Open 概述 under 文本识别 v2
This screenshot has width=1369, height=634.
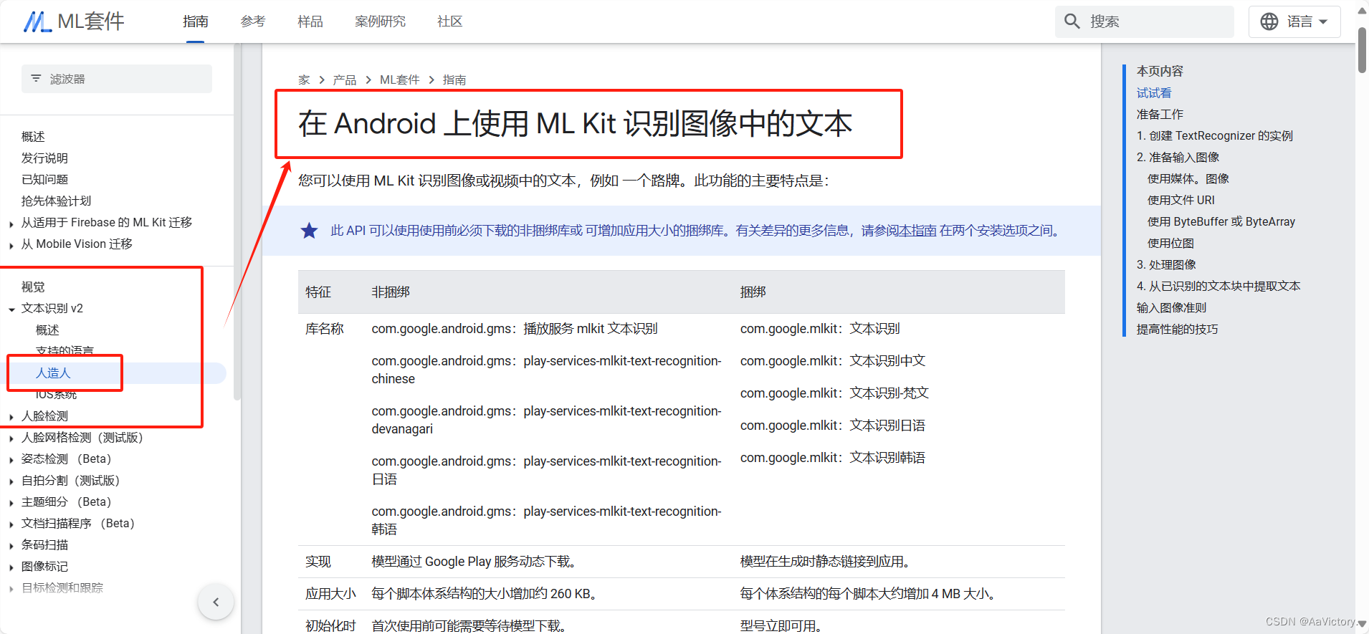[47, 330]
